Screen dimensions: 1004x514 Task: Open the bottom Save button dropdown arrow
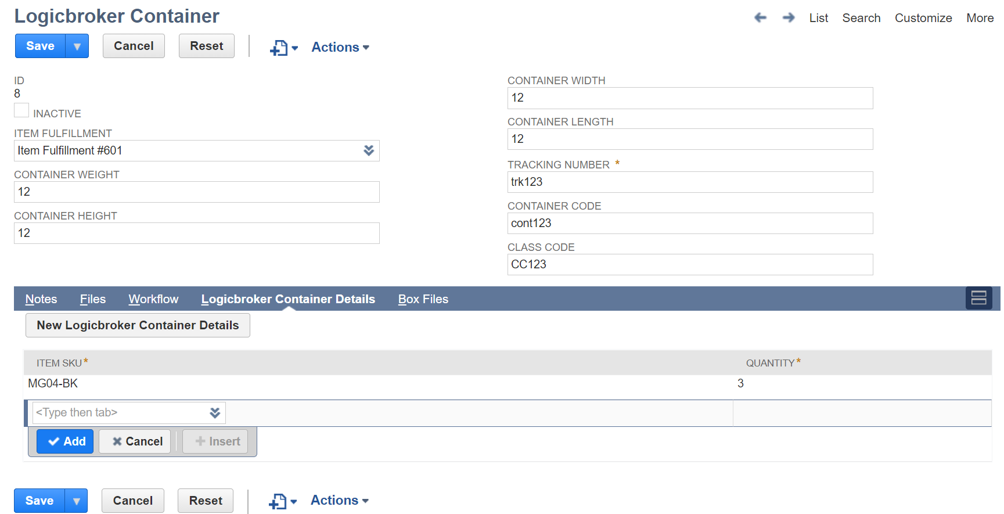click(76, 501)
